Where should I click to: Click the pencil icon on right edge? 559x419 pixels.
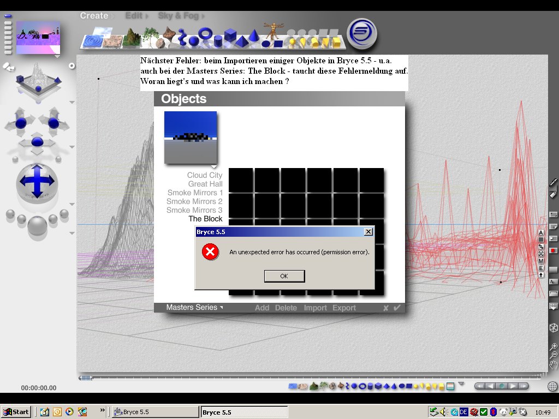554,182
